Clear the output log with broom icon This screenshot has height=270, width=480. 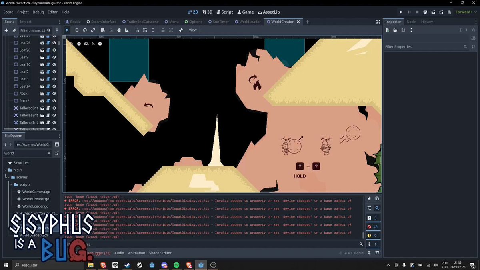pos(369,199)
